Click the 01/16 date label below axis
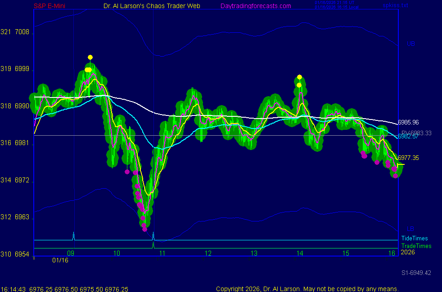 click(60, 260)
